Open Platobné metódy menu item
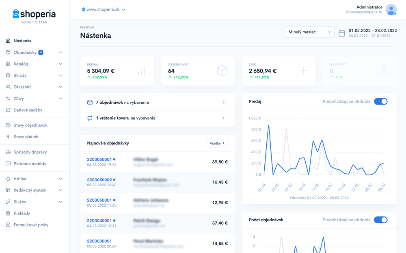The image size is (406, 253). pos(30,164)
